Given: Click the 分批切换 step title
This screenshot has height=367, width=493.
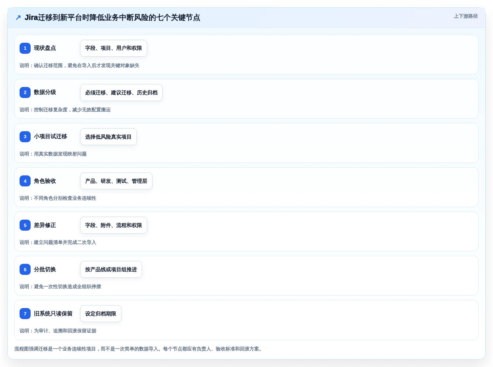Looking at the screenshot, I should 45,269.
